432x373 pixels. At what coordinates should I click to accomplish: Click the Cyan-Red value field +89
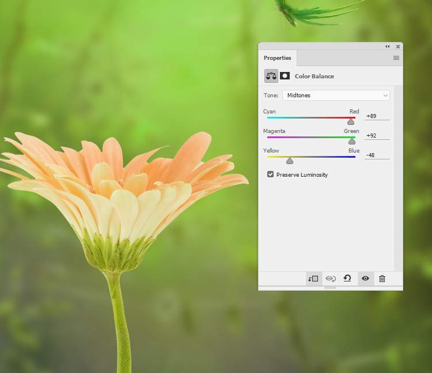point(377,116)
